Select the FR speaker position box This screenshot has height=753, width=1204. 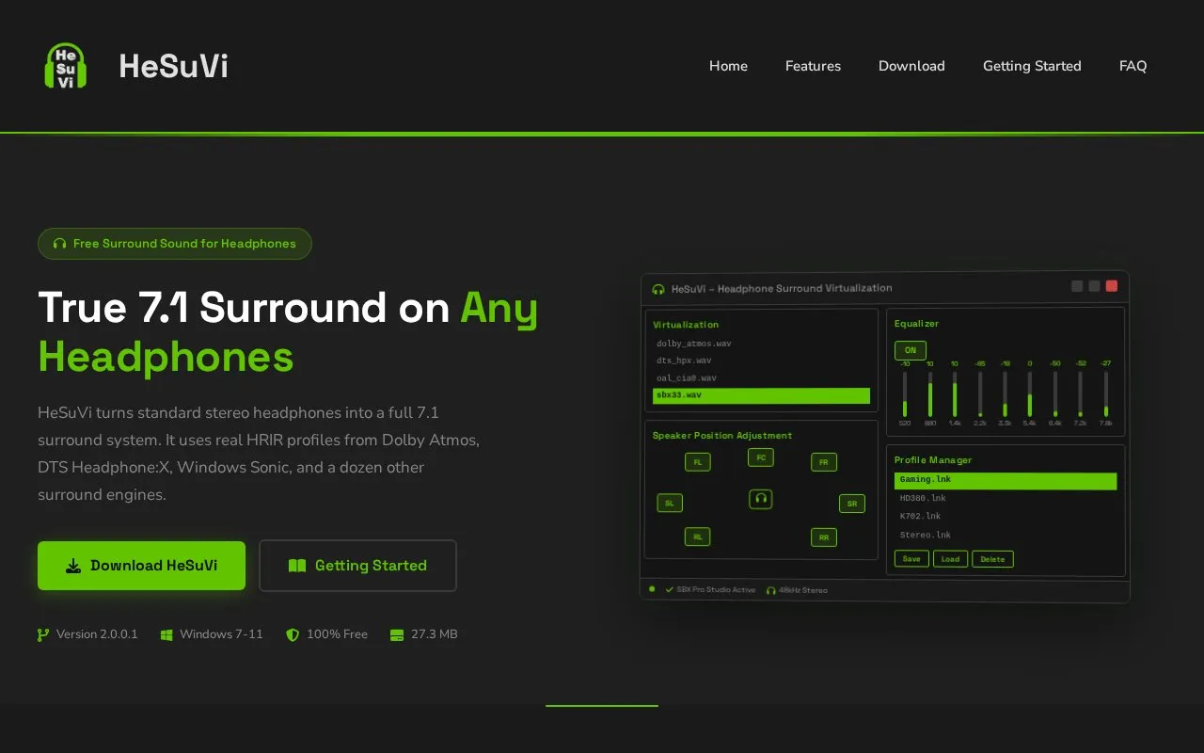[824, 462]
